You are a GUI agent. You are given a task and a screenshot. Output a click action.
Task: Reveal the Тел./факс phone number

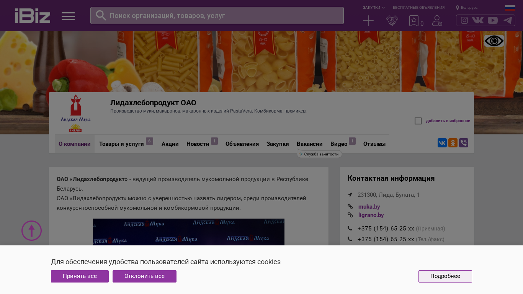(386, 239)
